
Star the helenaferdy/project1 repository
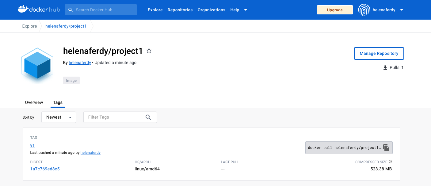(149, 51)
